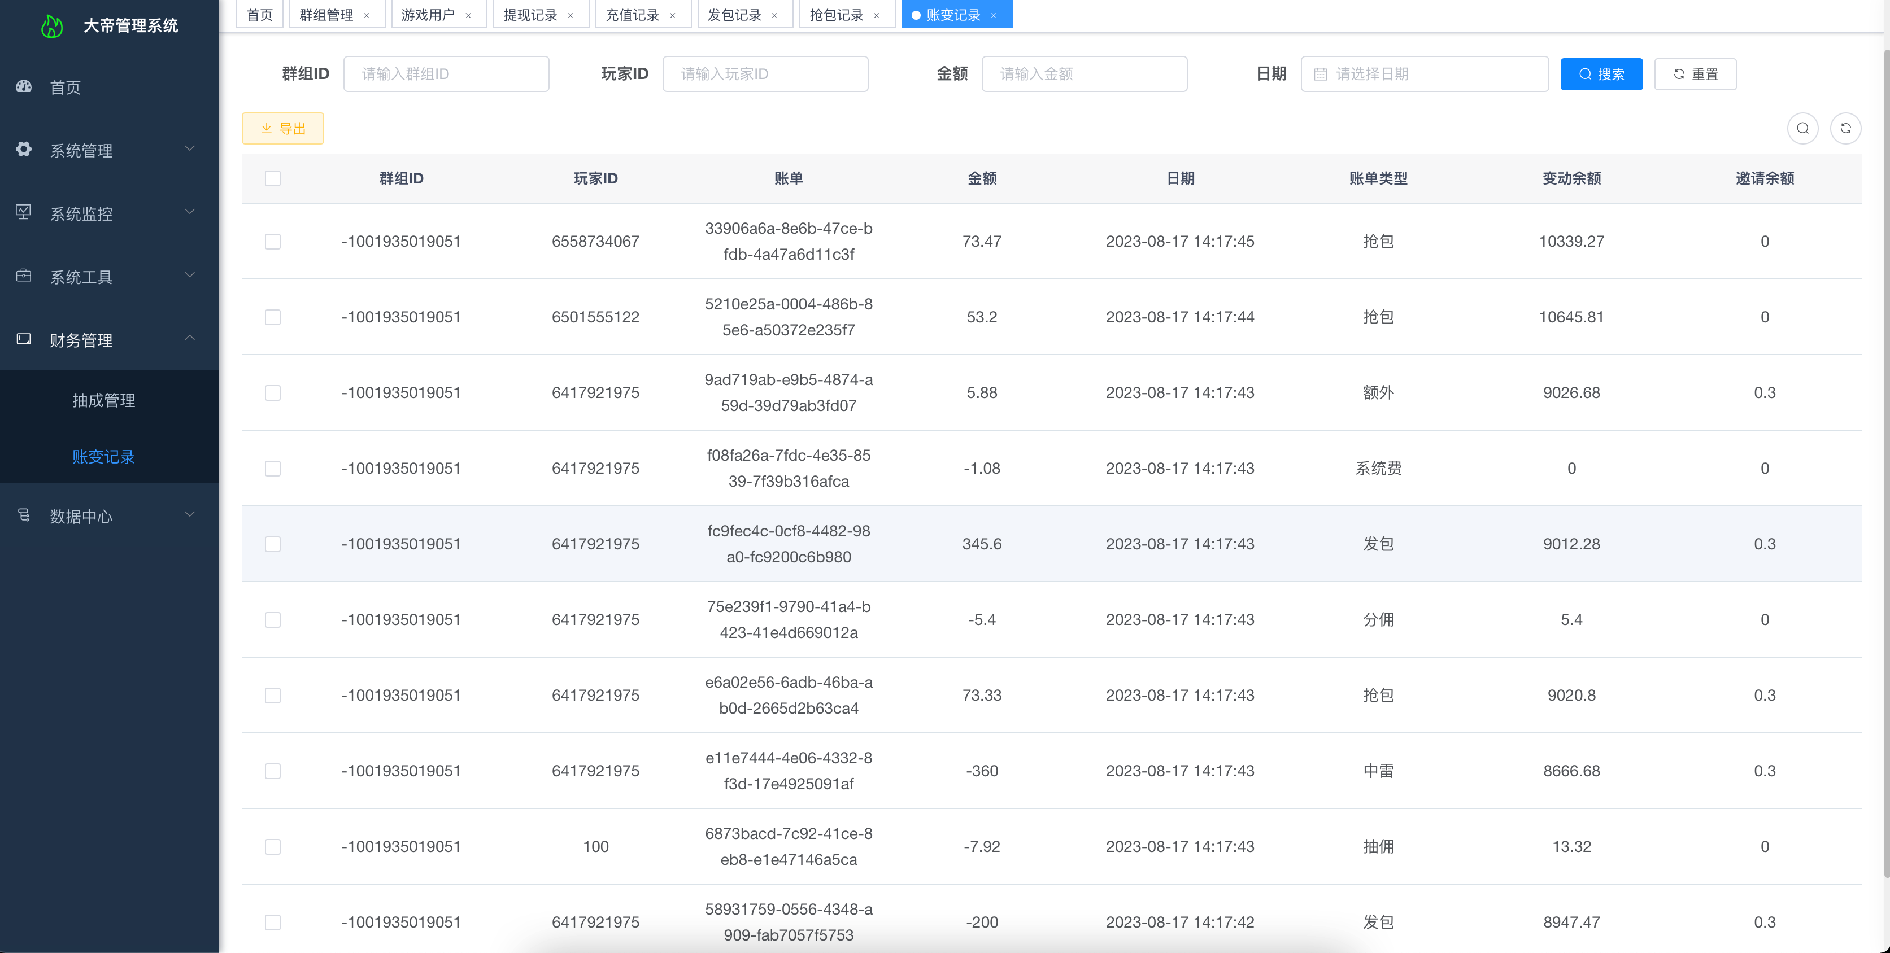Expand the 数据中心 menu chevron
Viewport: 1890px width, 953px height.
pos(190,514)
